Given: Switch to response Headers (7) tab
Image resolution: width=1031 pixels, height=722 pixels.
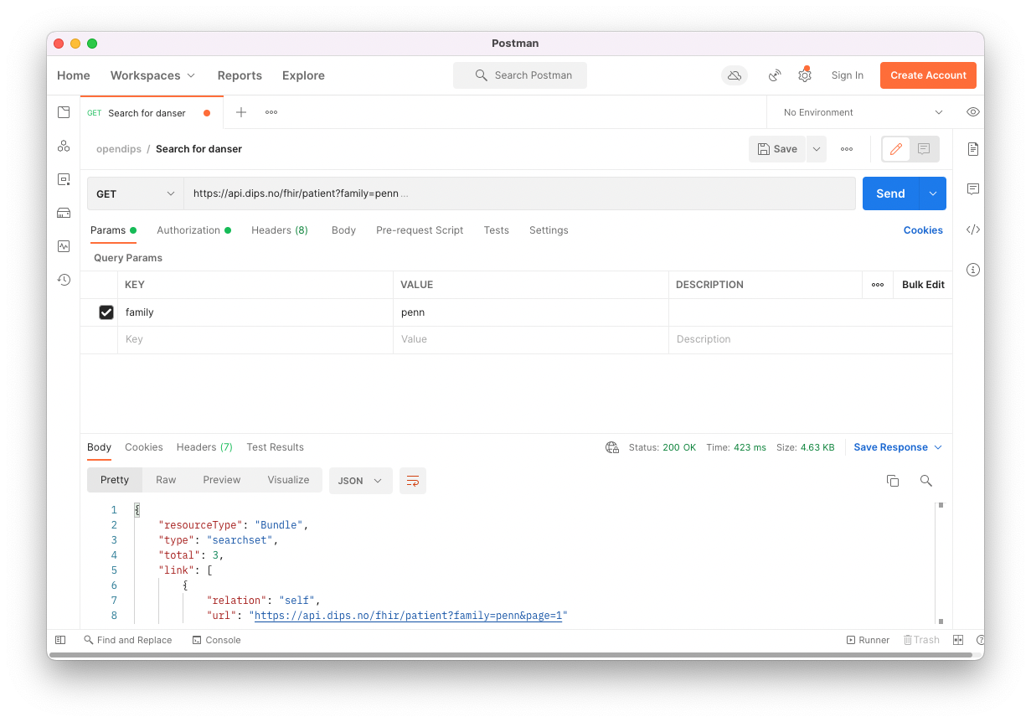Looking at the screenshot, I should pos(204,447).
